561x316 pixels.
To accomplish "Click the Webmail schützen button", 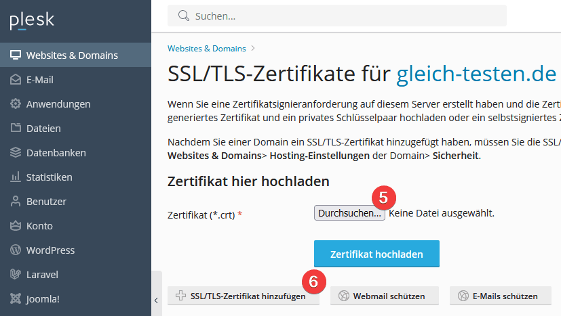I will tap(384, 296).
